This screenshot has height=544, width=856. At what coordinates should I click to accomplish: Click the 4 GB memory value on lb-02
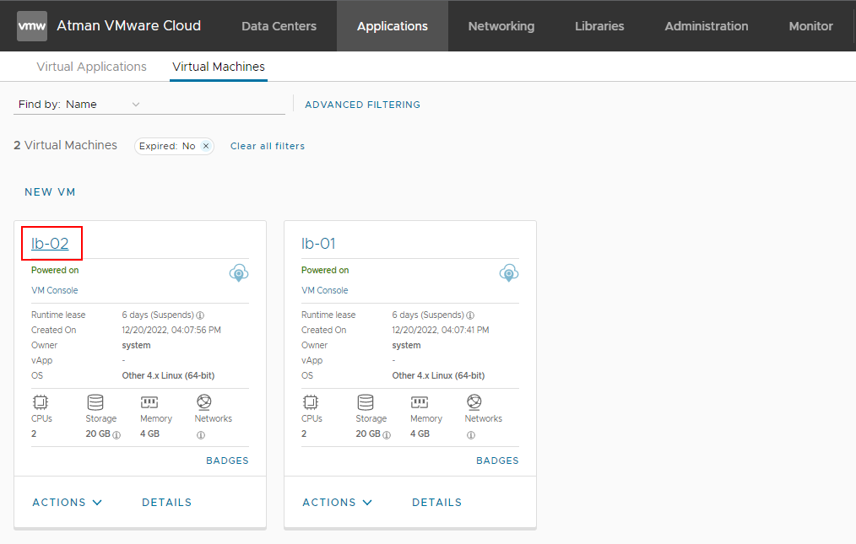pos(149,434)
